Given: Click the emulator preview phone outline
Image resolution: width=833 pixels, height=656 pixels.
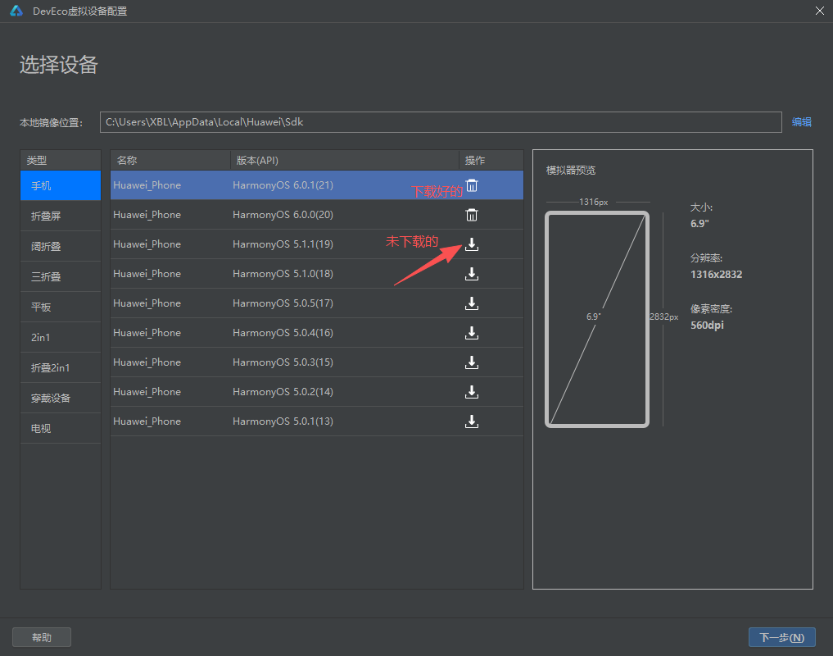Looking at the screenshot, I should pyautogui.click(x=597, y=319).
